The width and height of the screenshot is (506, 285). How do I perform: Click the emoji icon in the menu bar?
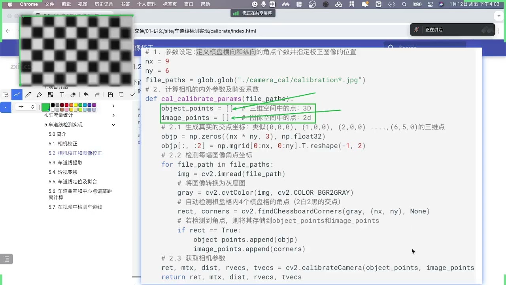pos(255,4)
